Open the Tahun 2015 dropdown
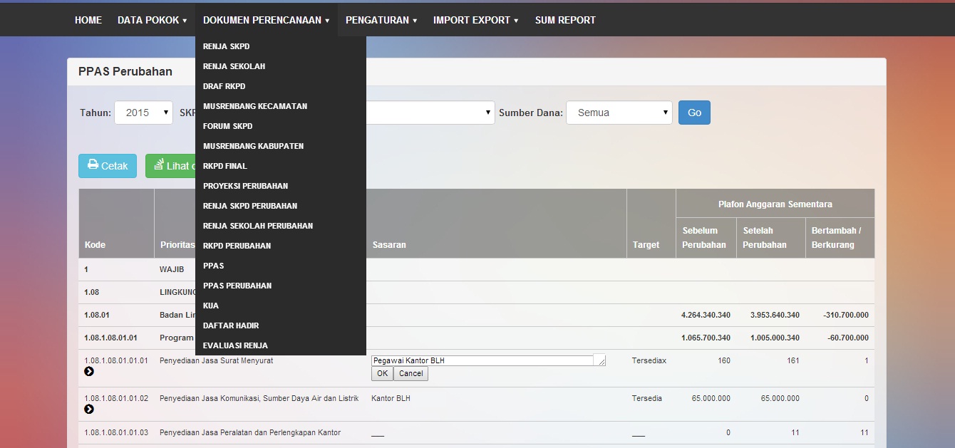 coord(143,113)
